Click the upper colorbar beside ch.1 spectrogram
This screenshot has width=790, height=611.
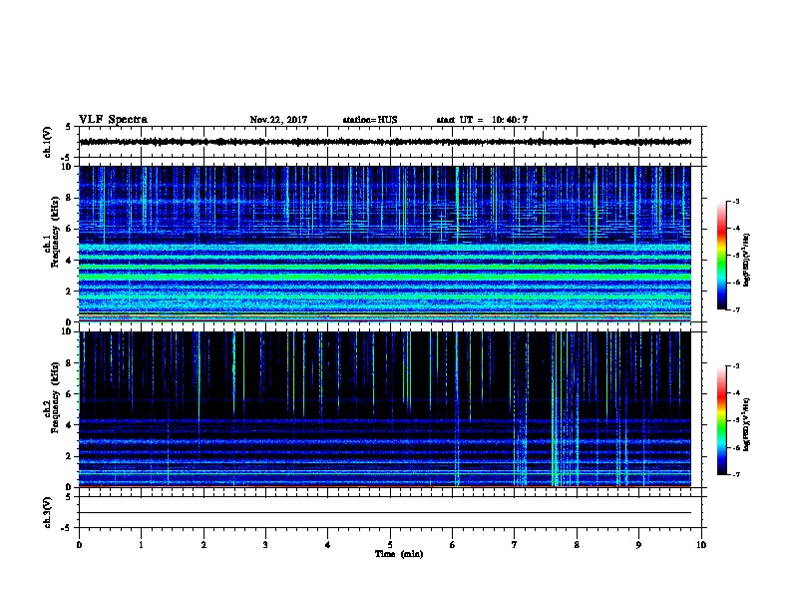[x=722, y=256]
